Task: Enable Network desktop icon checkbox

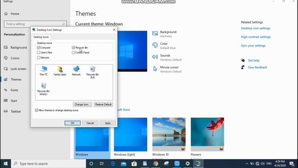Action: click(39, 57)
